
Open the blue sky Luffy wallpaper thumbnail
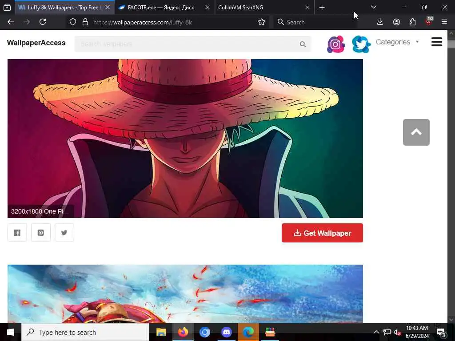[x=185, y=294]
